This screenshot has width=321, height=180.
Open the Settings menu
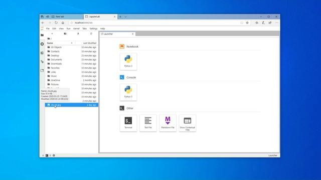coord(93,28)
